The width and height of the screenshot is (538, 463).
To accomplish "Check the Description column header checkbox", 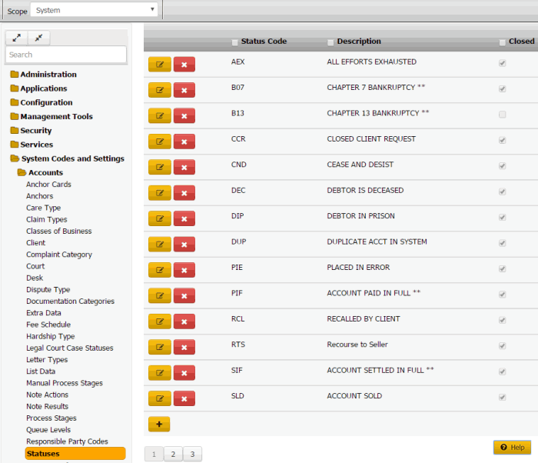I will pos(330,42).
